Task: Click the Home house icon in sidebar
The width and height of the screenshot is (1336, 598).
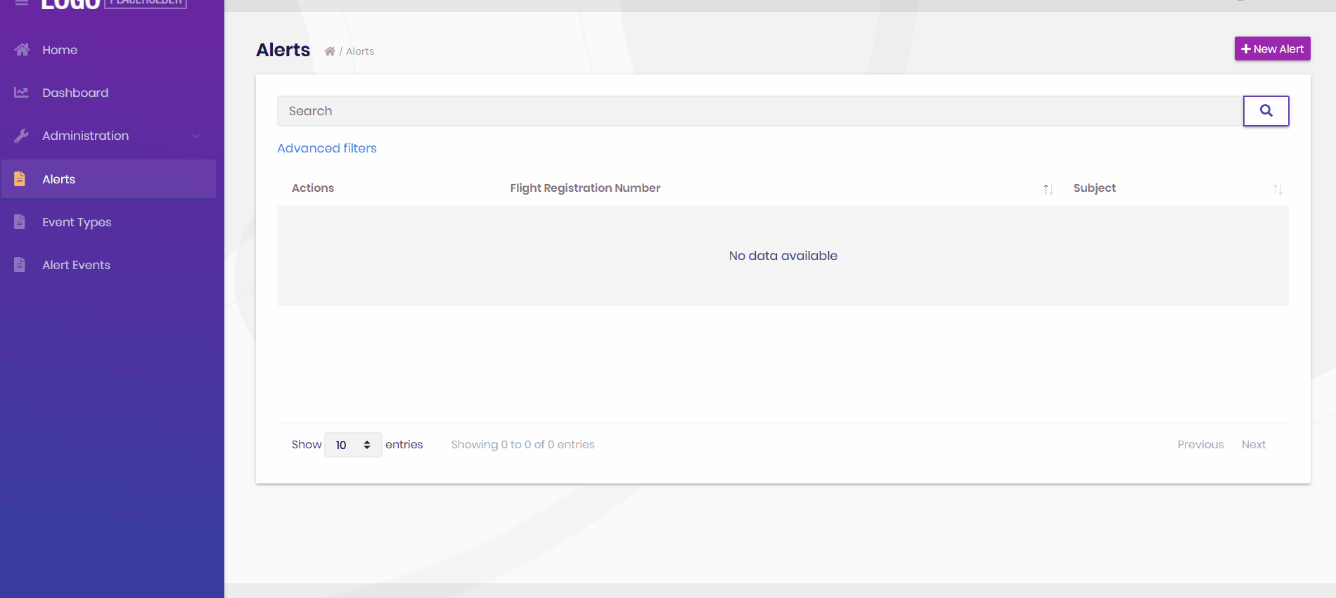Action: pos(22,50)
